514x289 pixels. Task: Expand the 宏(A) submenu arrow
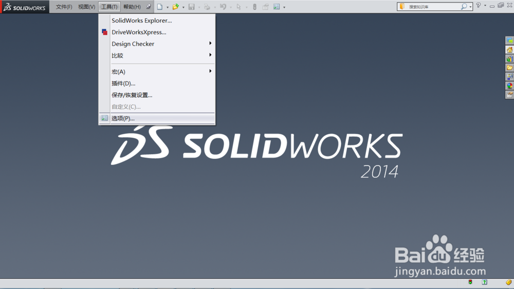(210, 71)
